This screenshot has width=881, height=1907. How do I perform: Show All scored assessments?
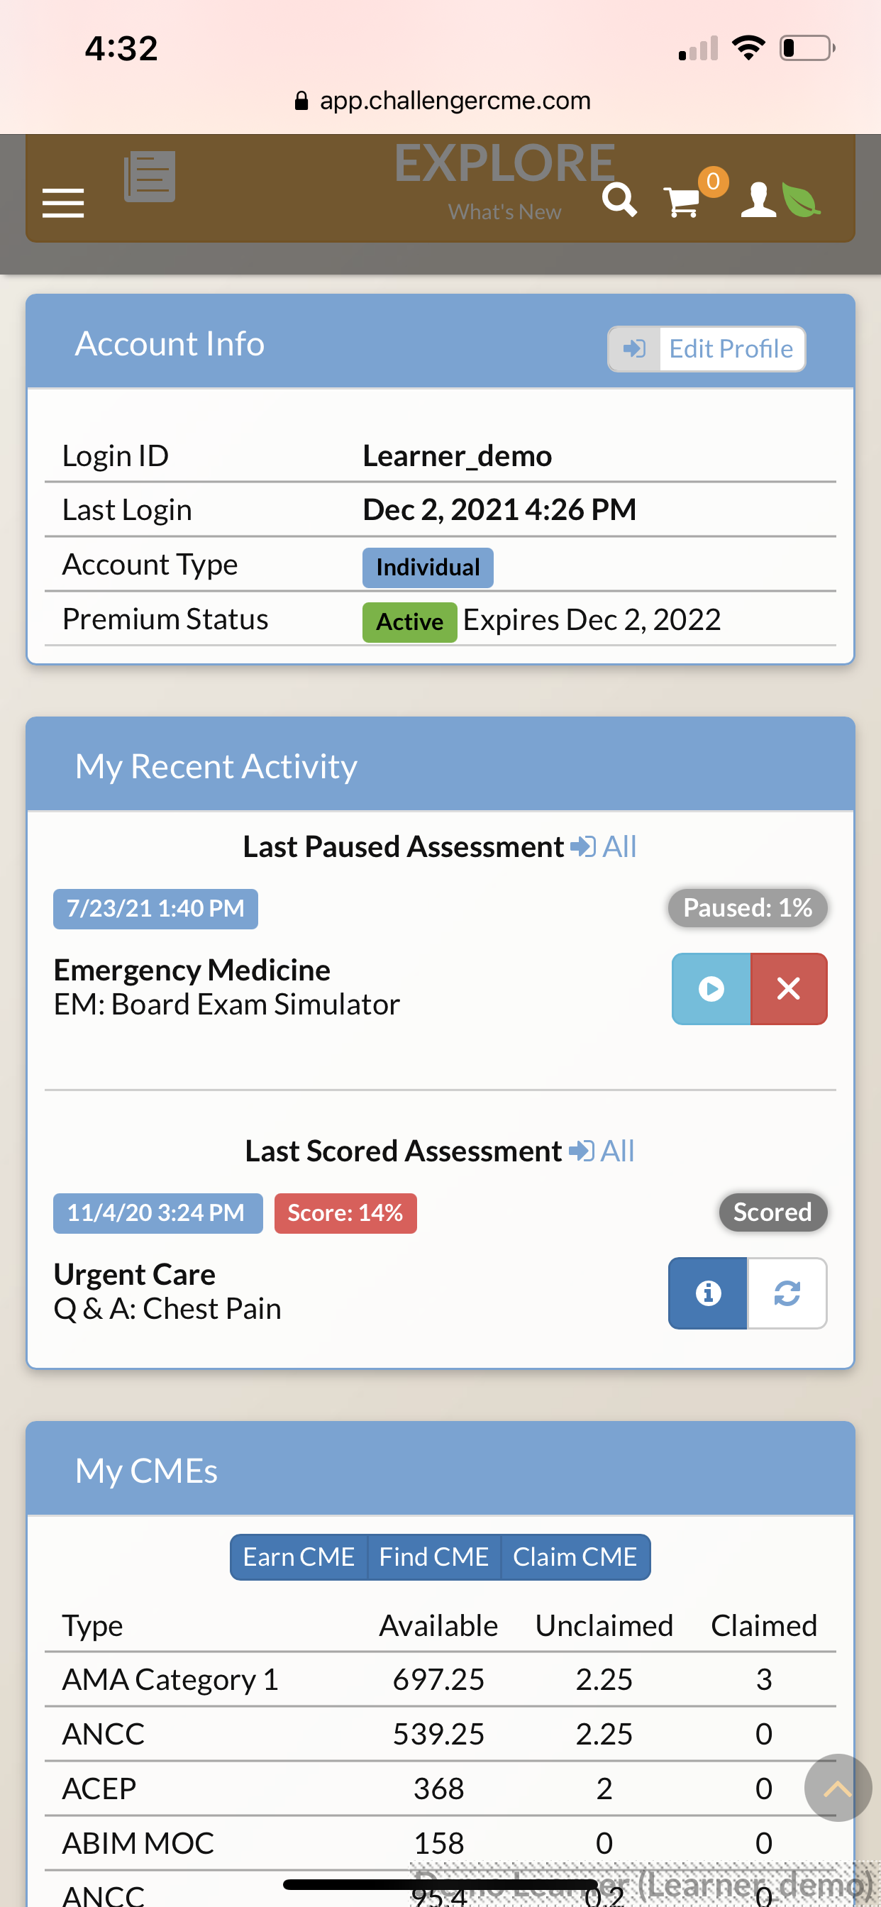click(x=602, y=1151)
